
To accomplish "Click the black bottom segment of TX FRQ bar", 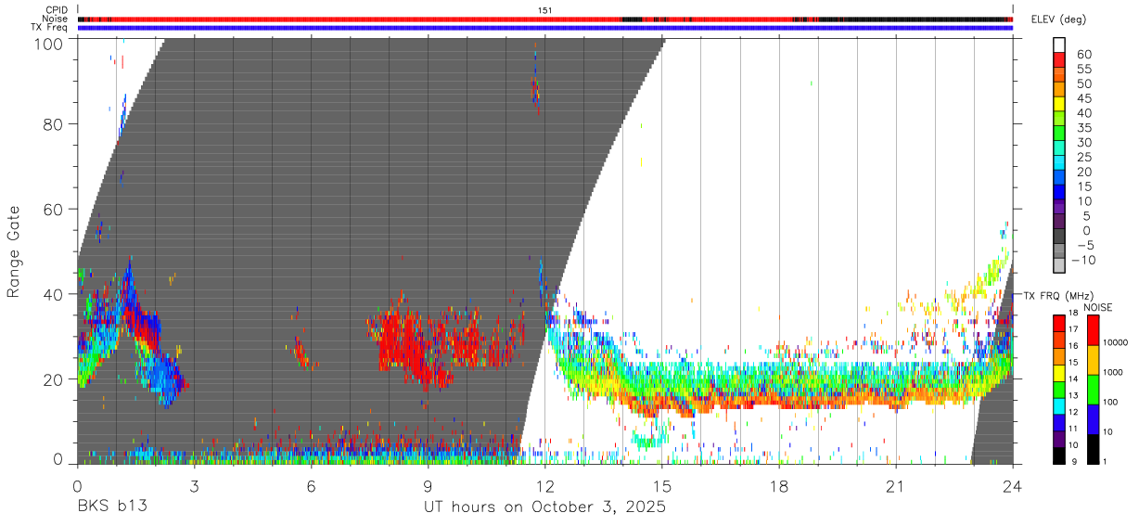I will (1060, 455).
